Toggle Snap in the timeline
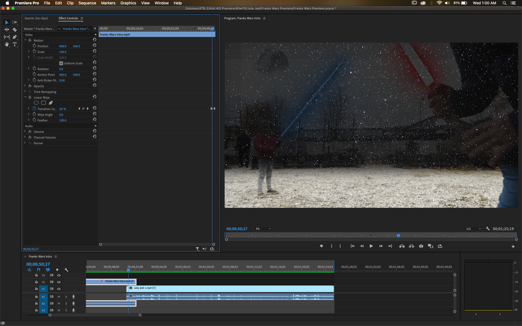 38,270
